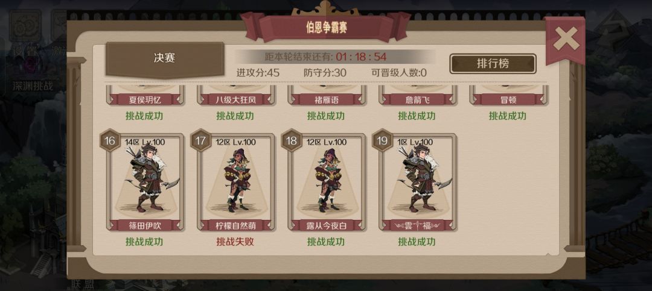The image size is (652, 291).
Task: Select the 决赛 tab
Action: [x=164, y=58]
